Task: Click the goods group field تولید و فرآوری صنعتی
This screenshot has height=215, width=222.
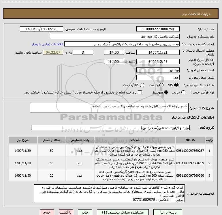Action: click(x=110, y=128)
